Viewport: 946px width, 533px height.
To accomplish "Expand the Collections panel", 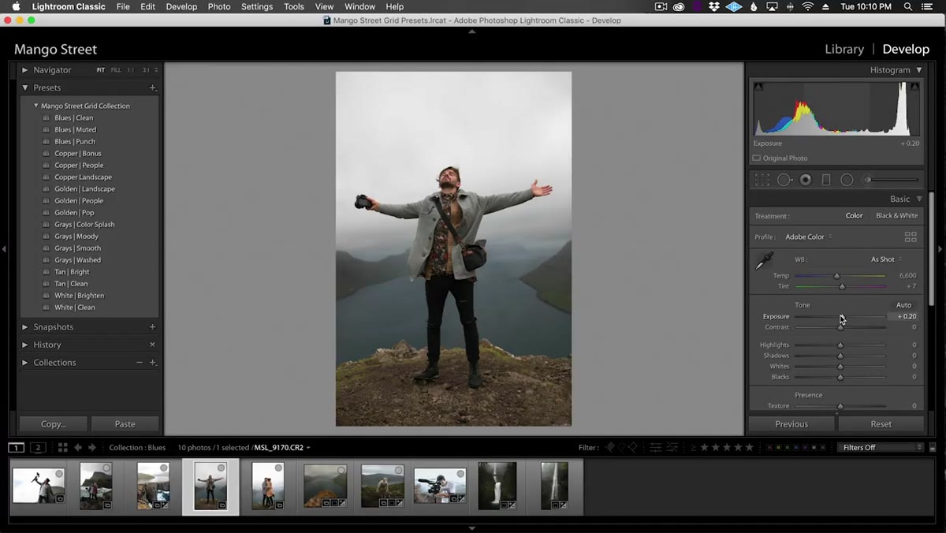I will 25,363.
